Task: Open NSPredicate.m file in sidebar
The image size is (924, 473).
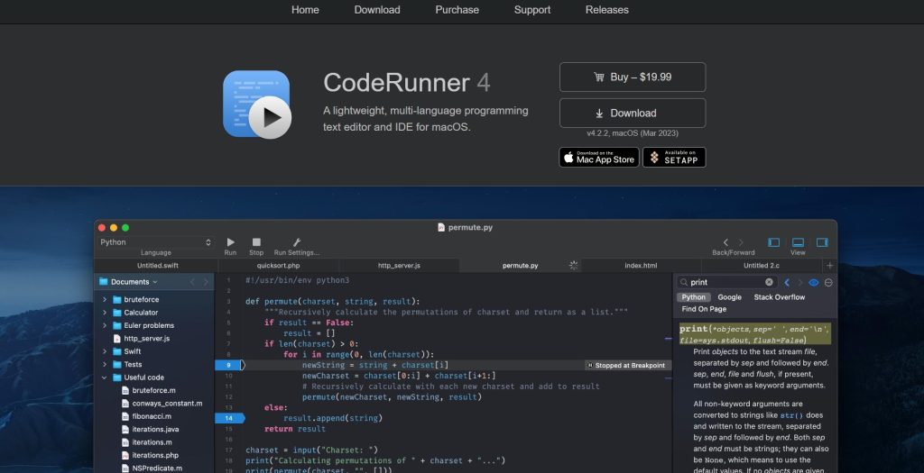Action: pyautogui.click(x=157, y=468)
